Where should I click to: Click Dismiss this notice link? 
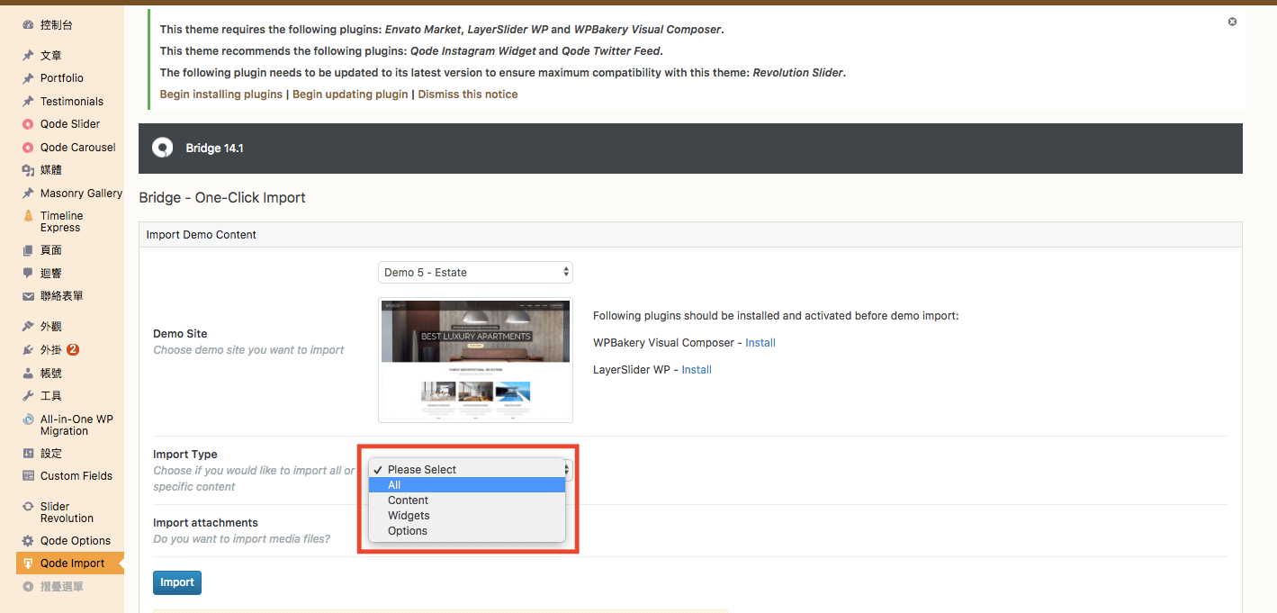pos(468,95)
